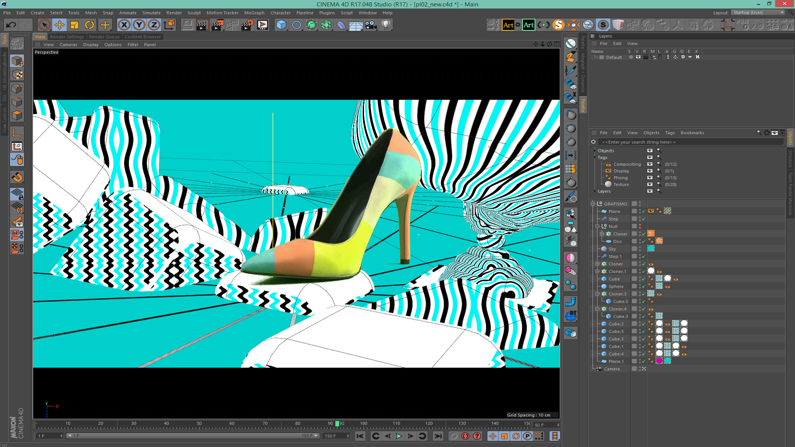
Task: Toggle the X axis lock
Action: [124, 25]
